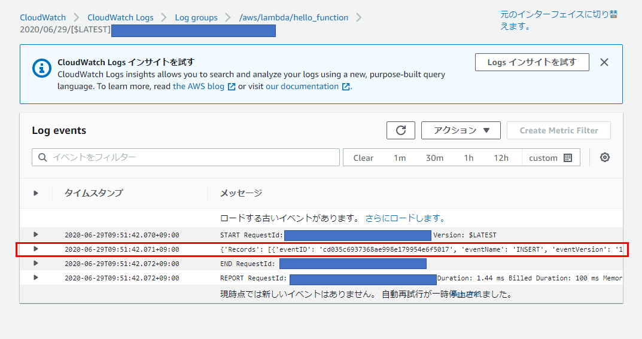
Task: Open the AWS blog external link icon
Action: pos(232,87)
